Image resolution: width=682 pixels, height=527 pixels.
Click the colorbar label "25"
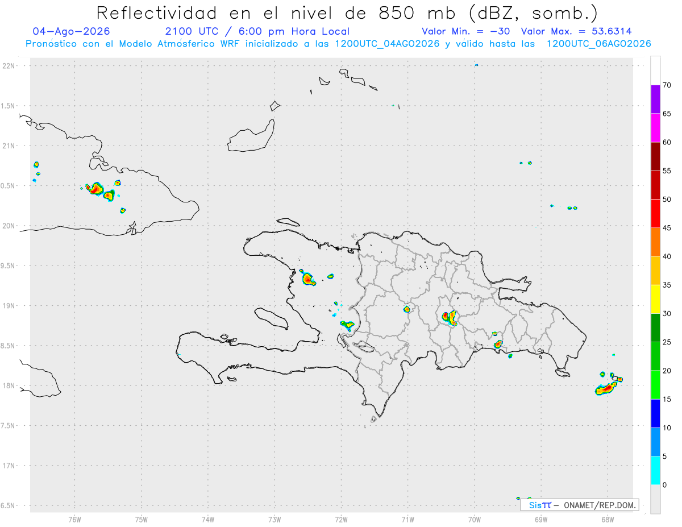coord(667,342)
